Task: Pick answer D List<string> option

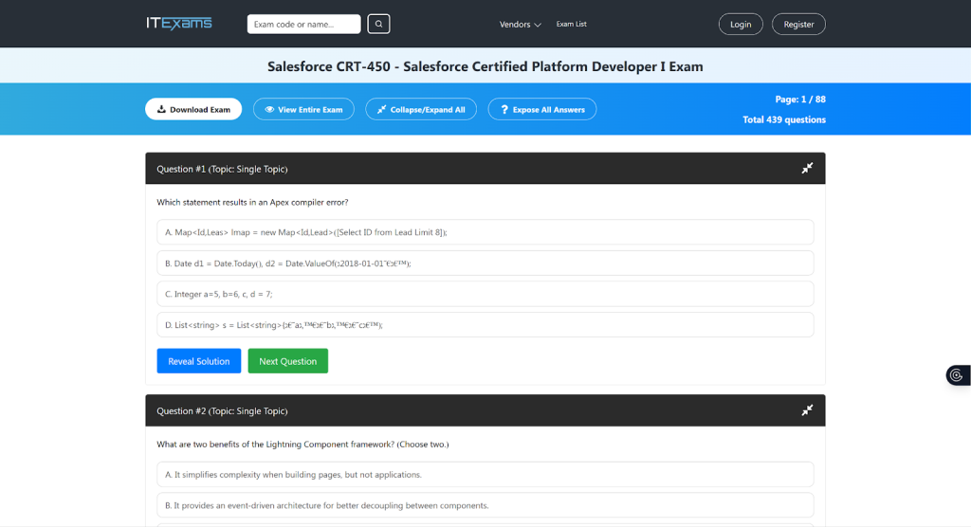Action: click(x=485, y=325)
